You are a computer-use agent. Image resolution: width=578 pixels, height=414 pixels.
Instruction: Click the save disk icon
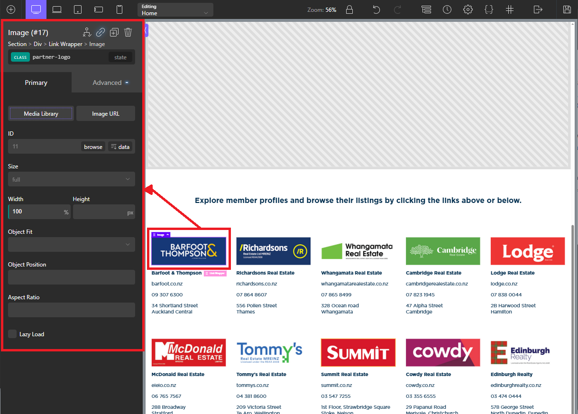click(567, 9)
